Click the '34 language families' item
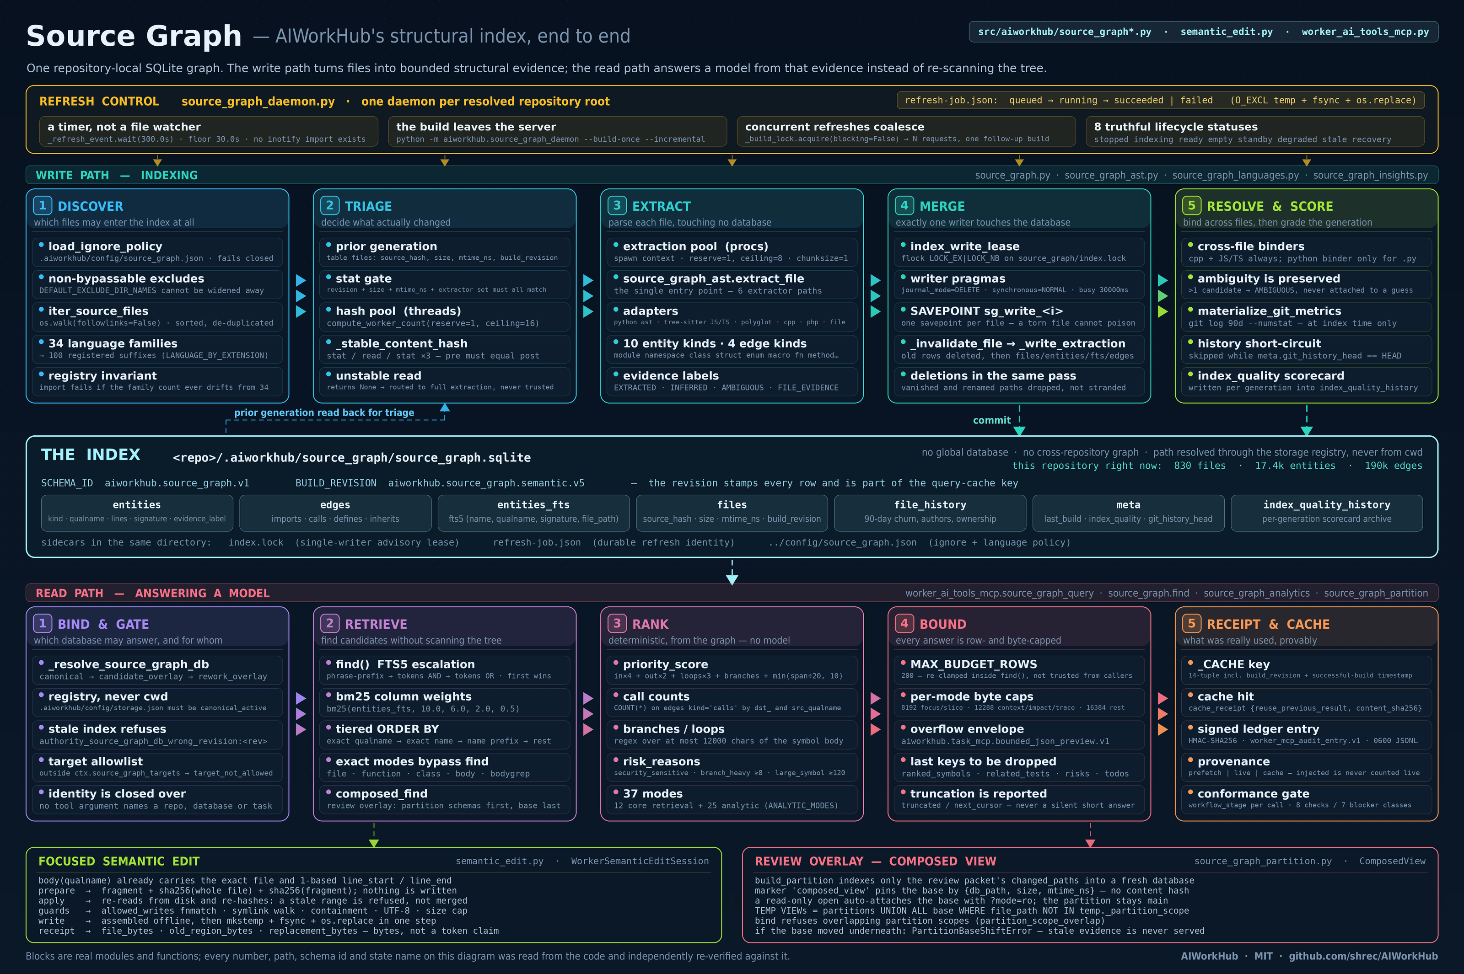This screenshot has height=974, width=1464. 157,348
